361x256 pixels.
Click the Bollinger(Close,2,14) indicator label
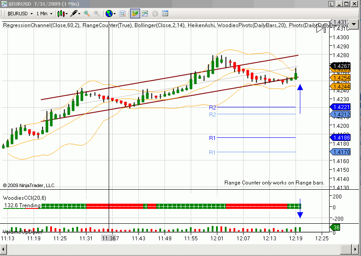pyautogui.click(x=160, y=25)
